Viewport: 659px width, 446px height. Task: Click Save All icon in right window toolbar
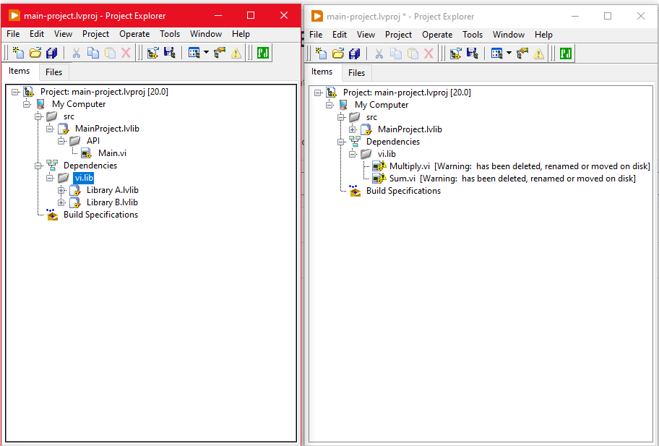pyautogui.click(x=355, y=53)
